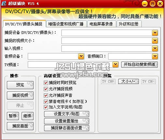This screenshot has height=140, width=165.
Task: Toggle 禁音电视卡（如存在）checkbox
Action: (x=46, y=102)
